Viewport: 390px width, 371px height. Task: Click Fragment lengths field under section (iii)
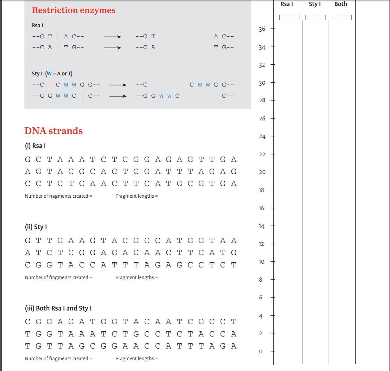tap(137, 359)
